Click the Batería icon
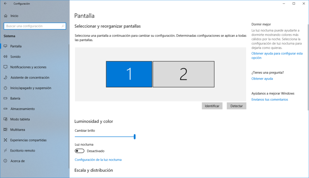Screen dimensions: 309x178 point(5,99)
